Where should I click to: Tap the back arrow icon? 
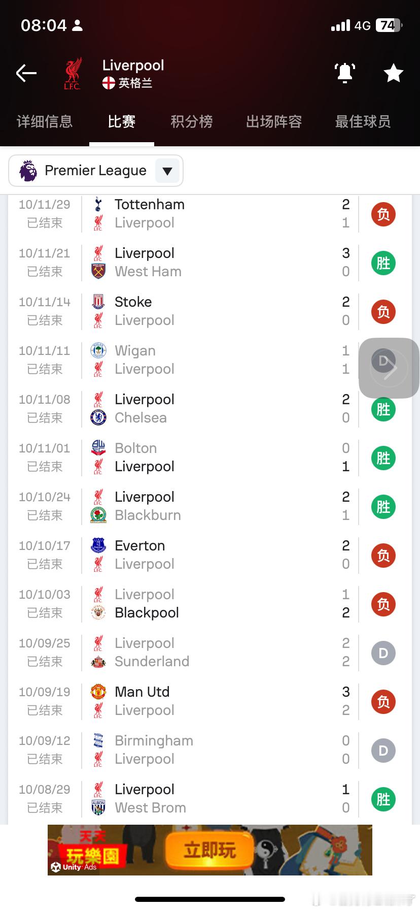click(26, 74)
